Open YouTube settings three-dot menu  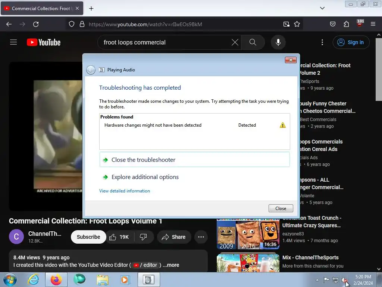[322, 42]
